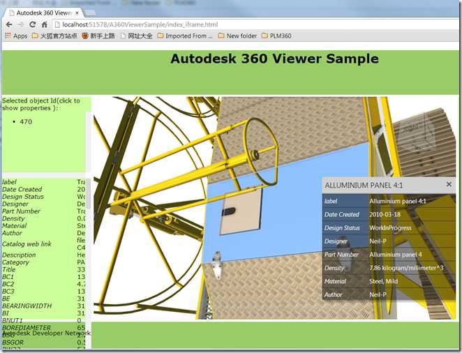This screenshot has width=462, height=353.
Task: Click 'Part Number' in left property list
Action: point(21,211)
